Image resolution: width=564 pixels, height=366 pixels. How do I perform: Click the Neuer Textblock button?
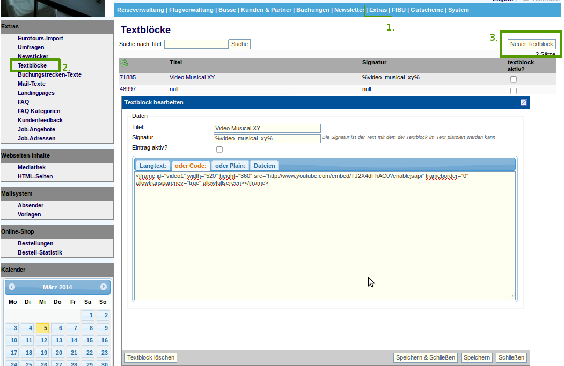531,44
